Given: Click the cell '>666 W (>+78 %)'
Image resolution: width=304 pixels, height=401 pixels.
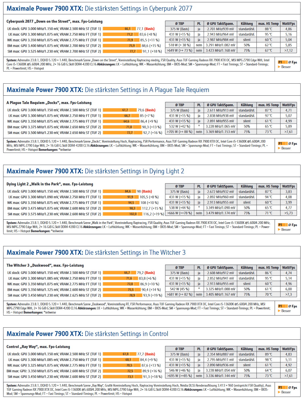Looking at the screenshot, I should tap(179, 213).
